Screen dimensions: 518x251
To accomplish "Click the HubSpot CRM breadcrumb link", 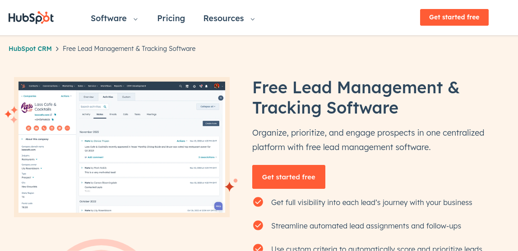I will tap(30, 49).
